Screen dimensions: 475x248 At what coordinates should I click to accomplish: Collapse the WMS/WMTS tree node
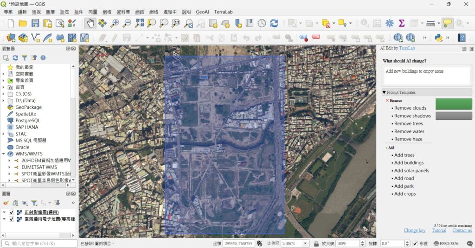click(x=3, y=154)
